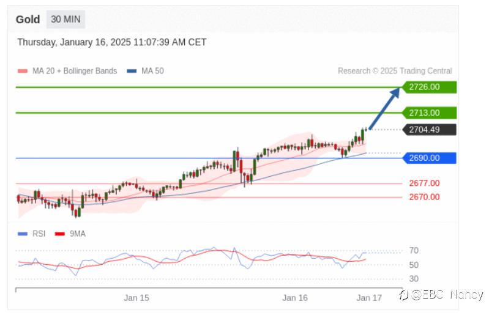Click the 9MA legend color swatch
The image size is (489, 315).
coord(59,234)
